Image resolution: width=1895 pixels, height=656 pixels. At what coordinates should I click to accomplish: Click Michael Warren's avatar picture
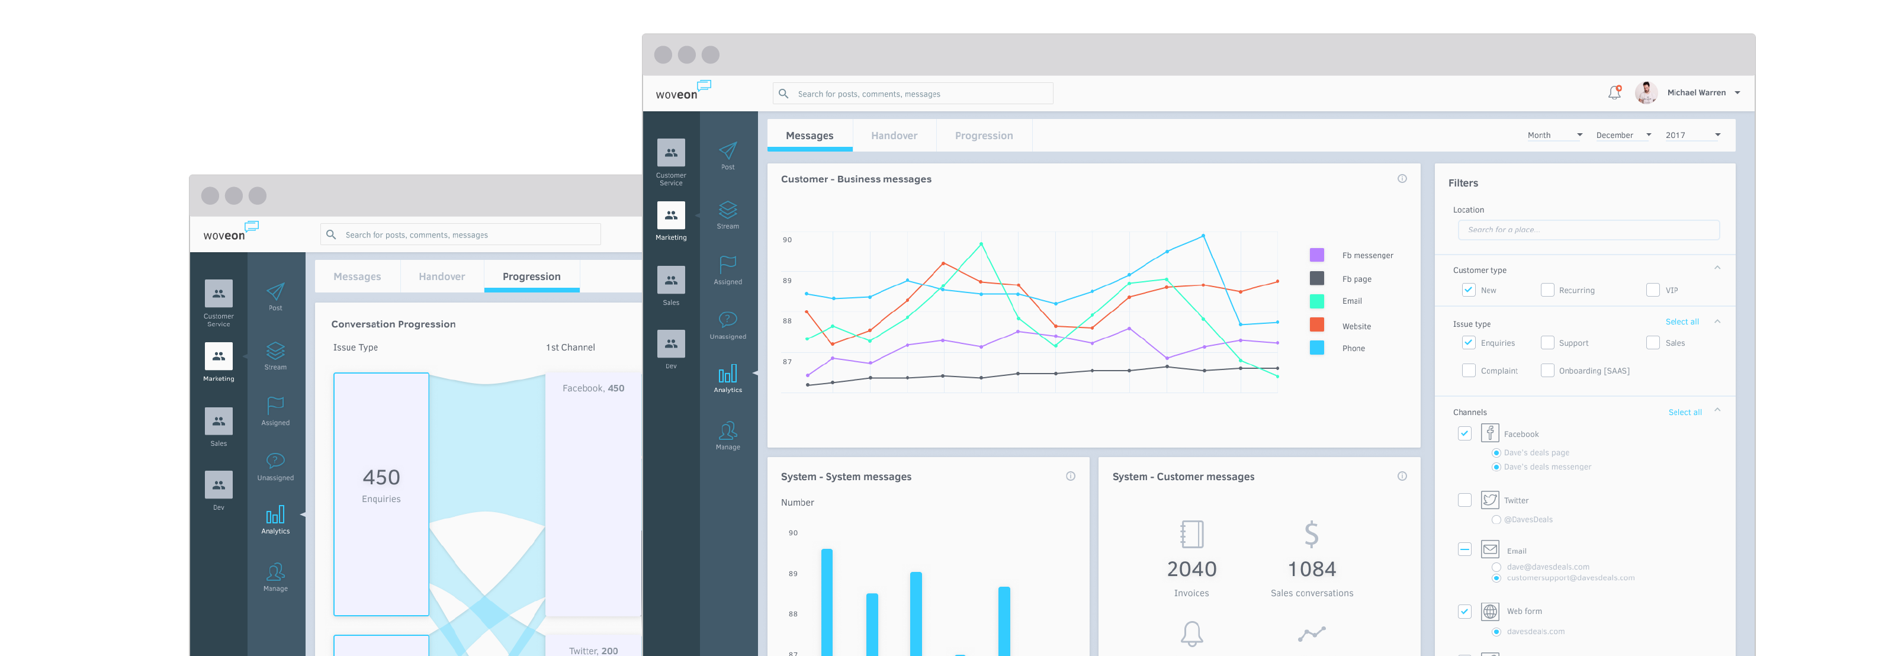coord(1646,93)
